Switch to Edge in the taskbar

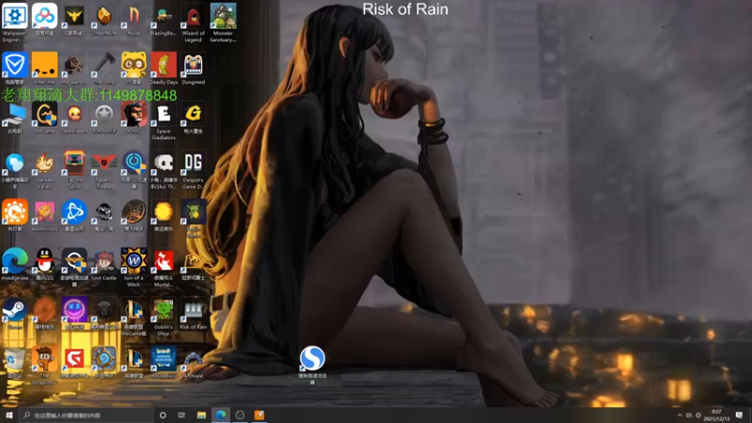221,415
